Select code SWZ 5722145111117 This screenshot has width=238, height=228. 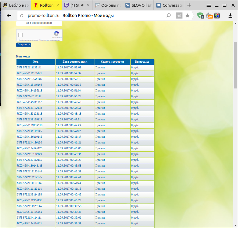click(29, 96)
